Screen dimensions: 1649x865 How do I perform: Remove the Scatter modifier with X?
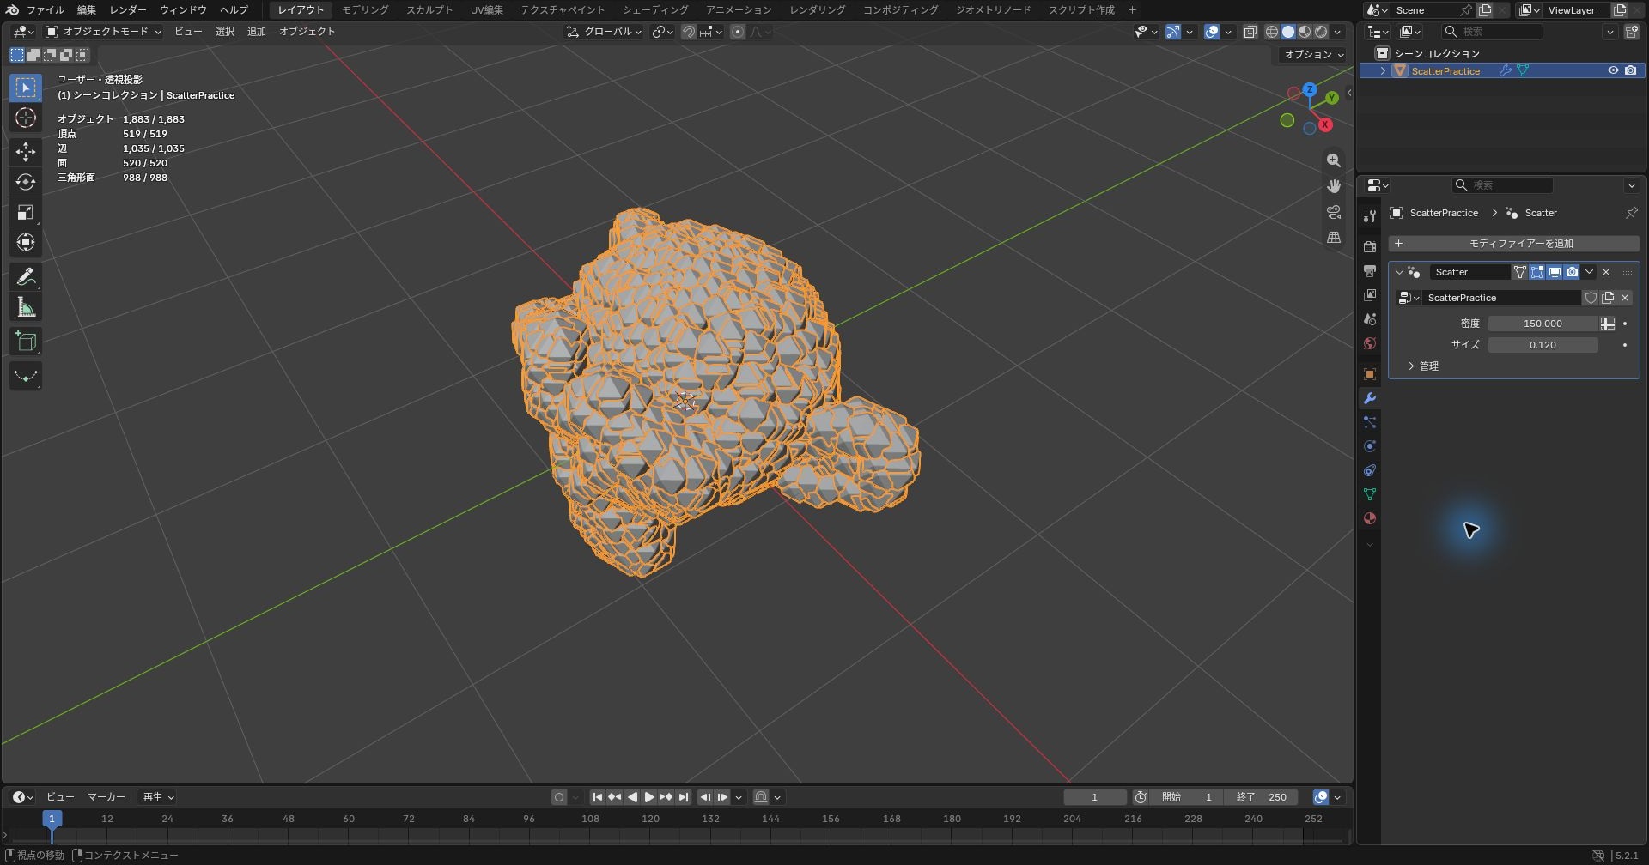(x=1606, y=272)
